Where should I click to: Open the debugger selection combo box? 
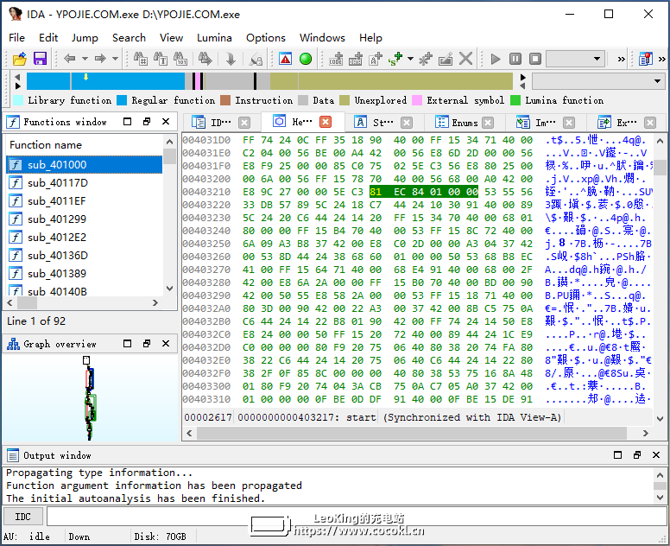click(575, 59)
